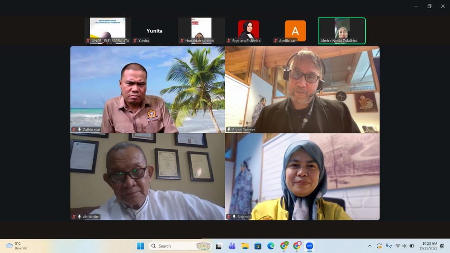Open File Explorer from the taskbar
Image resolution: width=450 pixels, height=253 pixels.
tap(245, 246)
